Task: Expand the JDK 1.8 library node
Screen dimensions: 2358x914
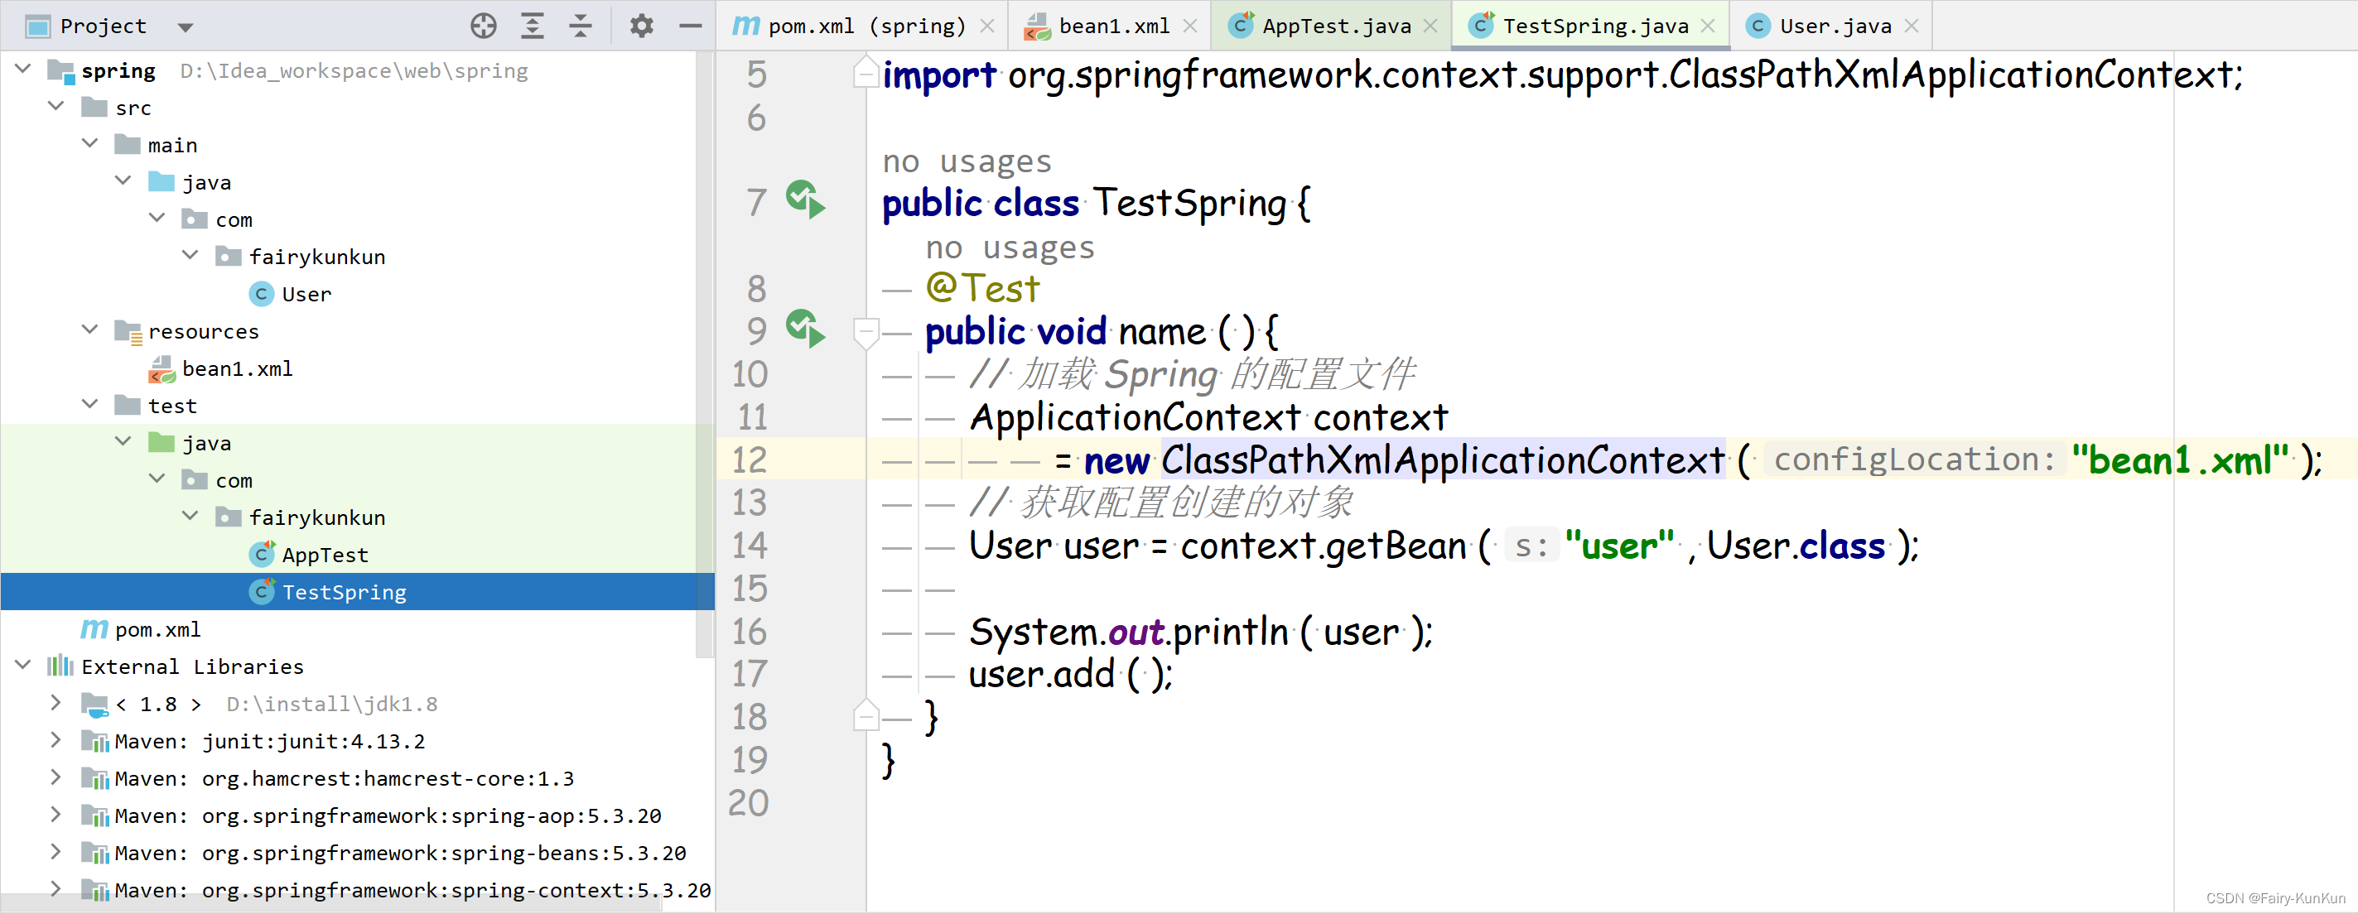Action: pos(57,703)
